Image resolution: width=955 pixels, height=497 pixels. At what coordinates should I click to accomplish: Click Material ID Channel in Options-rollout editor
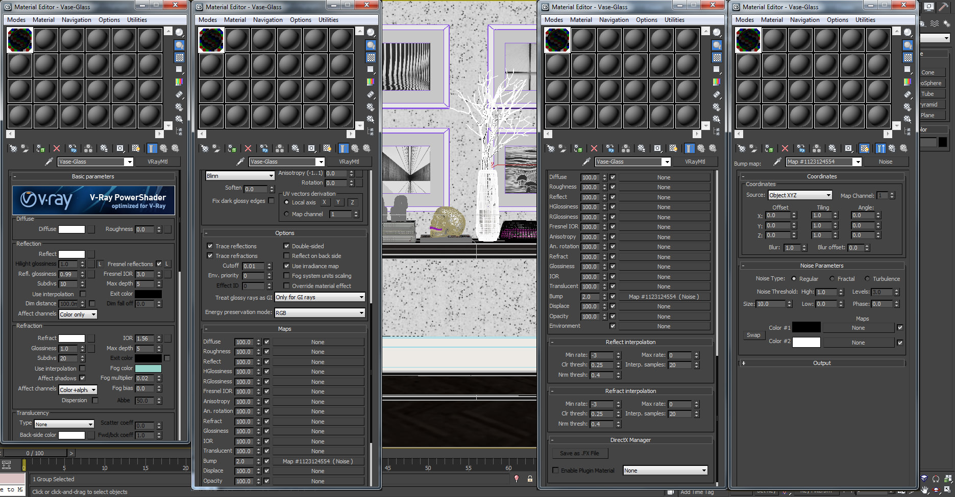311,148
